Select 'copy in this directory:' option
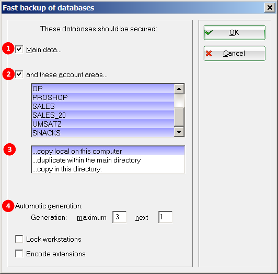 coord(108,169)
